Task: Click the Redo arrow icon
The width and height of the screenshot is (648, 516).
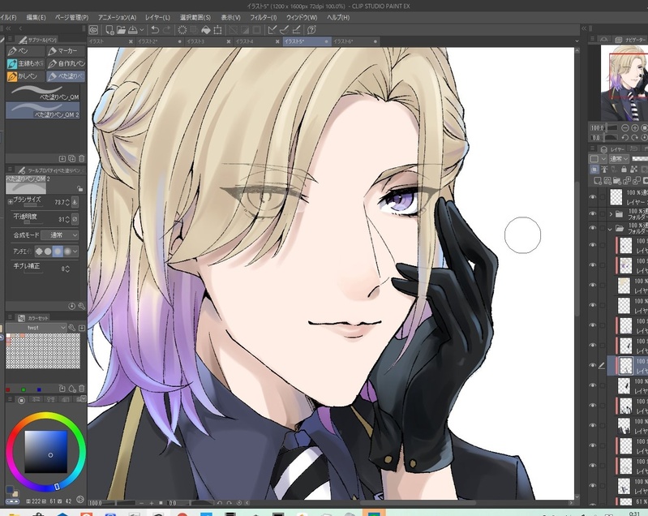Action: point(166,30)
